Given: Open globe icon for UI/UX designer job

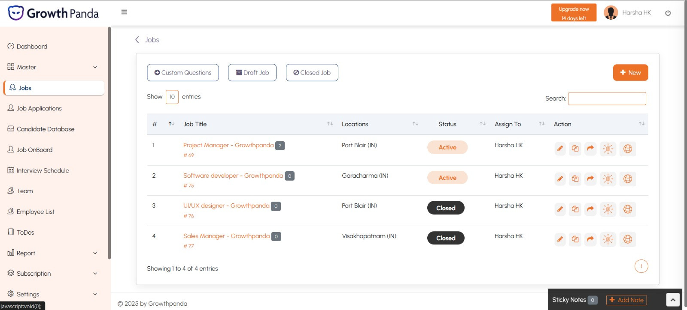Looking at the screenshot, I should 627,209.
